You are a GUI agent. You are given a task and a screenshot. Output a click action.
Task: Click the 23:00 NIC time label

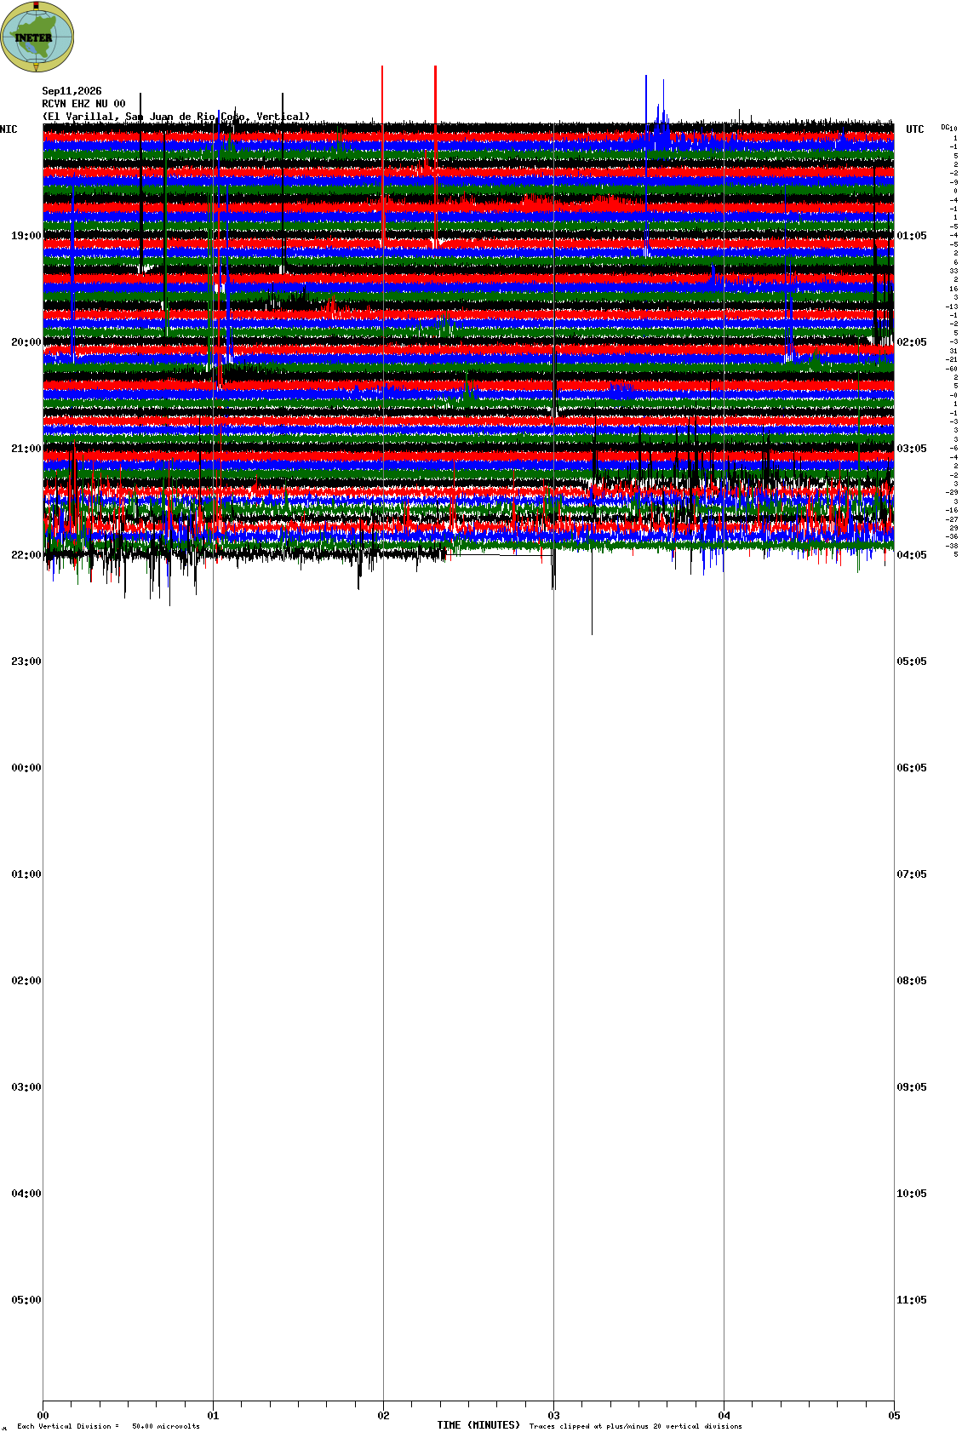26,662
